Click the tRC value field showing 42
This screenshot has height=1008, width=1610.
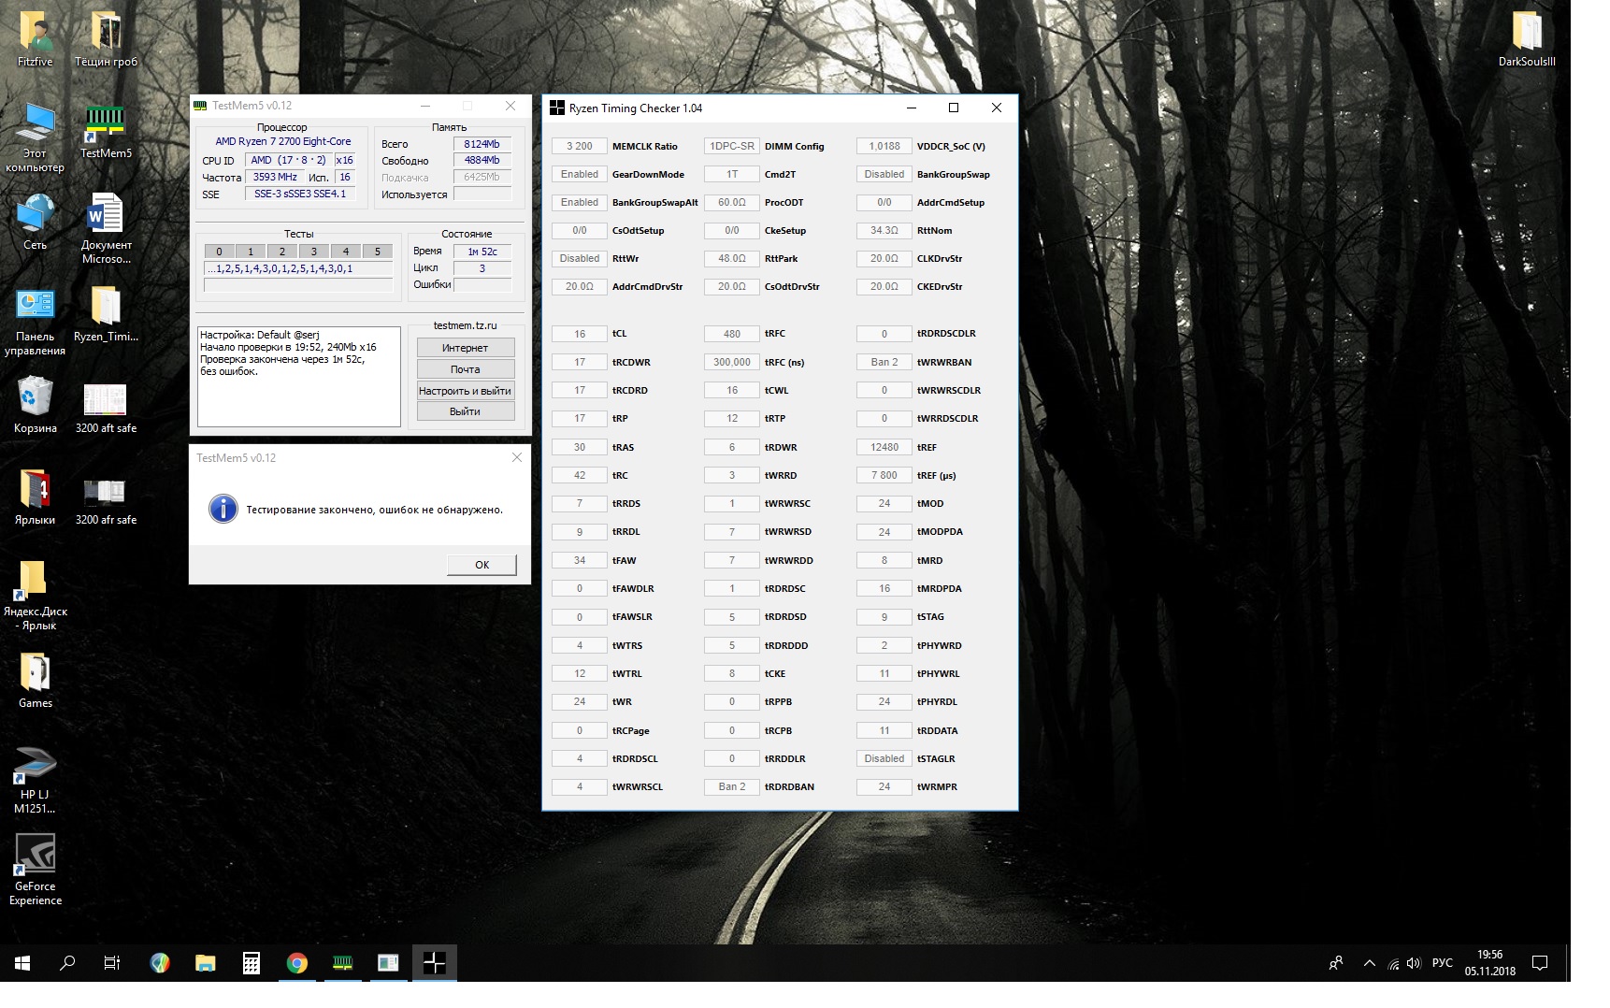coord(580,475)
